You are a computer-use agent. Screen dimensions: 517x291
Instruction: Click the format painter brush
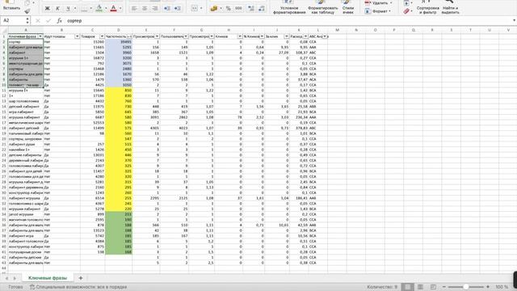tap(27, 11)
